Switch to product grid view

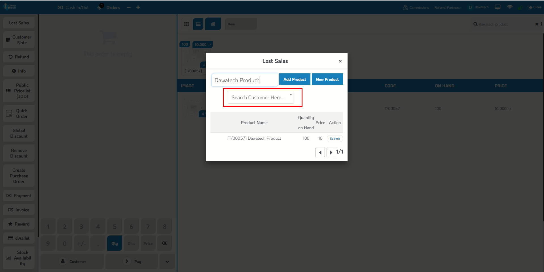click(187, 24)
